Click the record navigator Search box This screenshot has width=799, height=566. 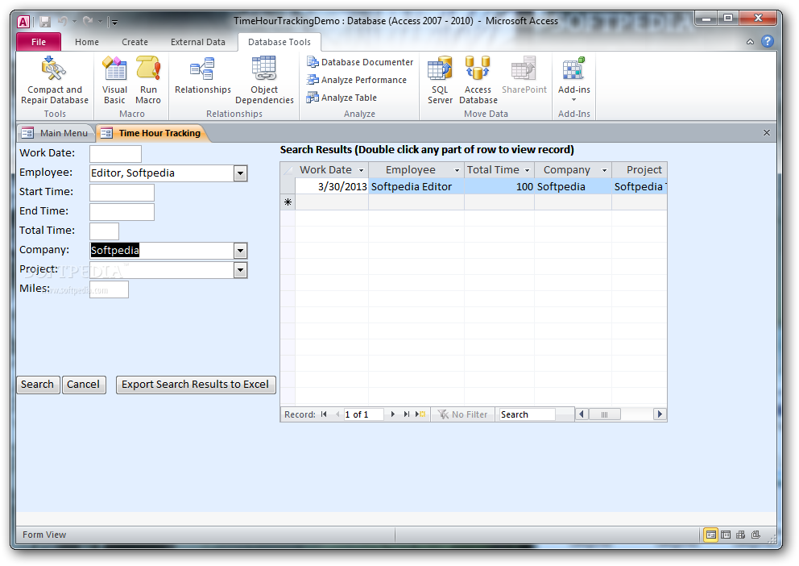[x=527, y=414]
